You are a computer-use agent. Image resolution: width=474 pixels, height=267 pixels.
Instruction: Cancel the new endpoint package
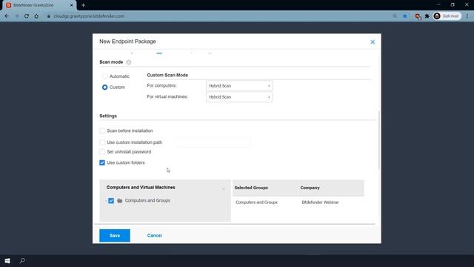click(x=155, y=236)
